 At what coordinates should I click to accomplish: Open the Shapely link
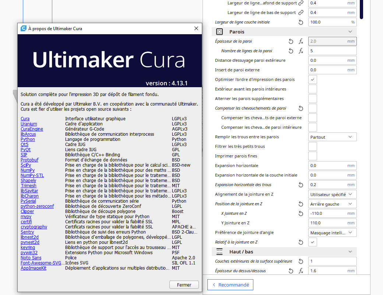click(28, 181)
